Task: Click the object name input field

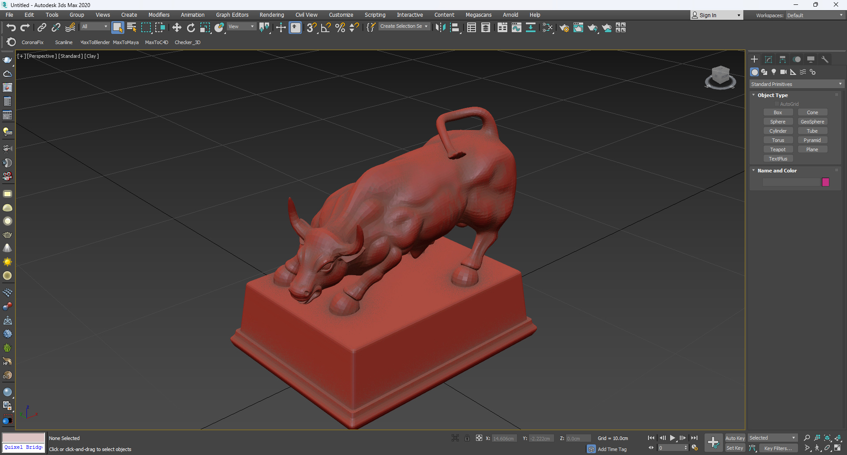Action: (791, 182)
